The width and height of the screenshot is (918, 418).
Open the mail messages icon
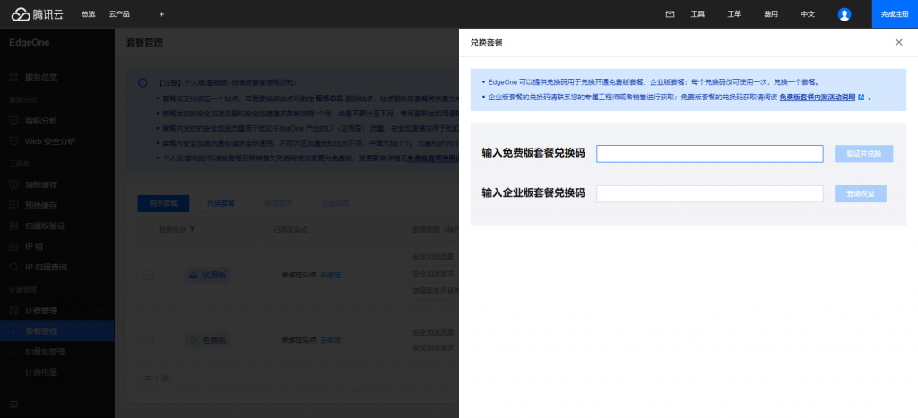(x=670, y=14)
